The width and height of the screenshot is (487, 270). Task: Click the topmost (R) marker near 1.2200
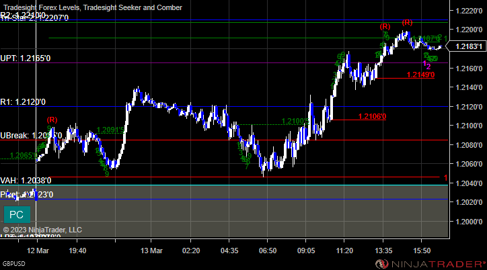click(407, 22)
